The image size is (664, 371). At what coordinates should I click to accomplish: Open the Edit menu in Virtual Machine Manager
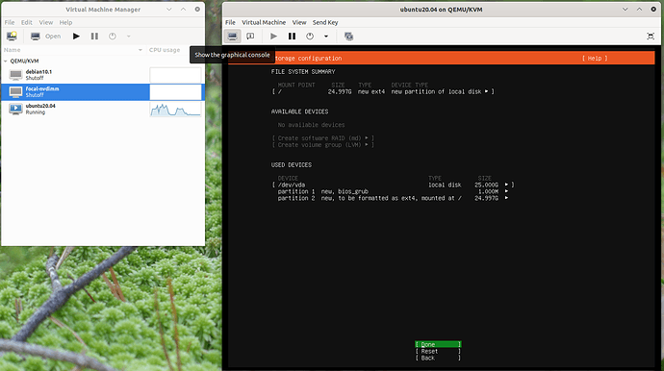27,22
